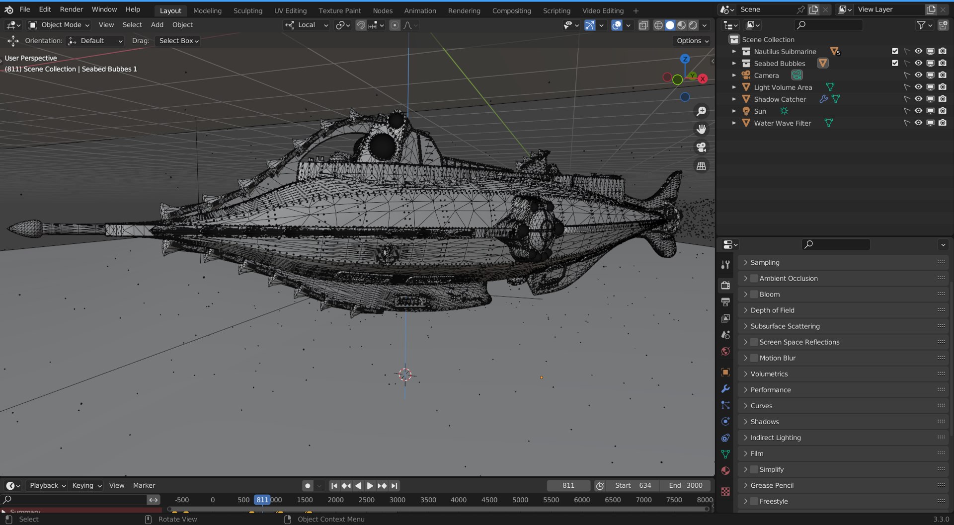This screenshot has height=525, width=954.
Task: Open Output properties printer icon
Action: [725, 301]
